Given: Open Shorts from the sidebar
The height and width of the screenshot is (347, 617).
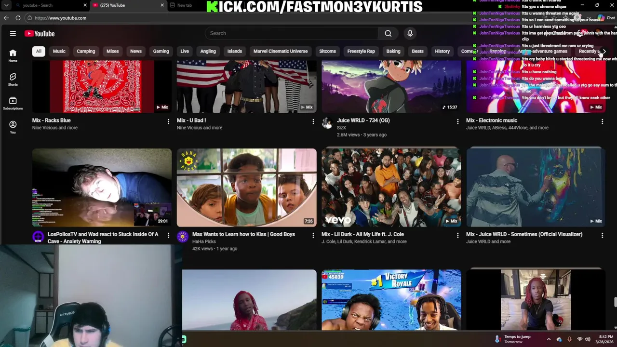Looking at the screenshot, I should tap(13, 80).
